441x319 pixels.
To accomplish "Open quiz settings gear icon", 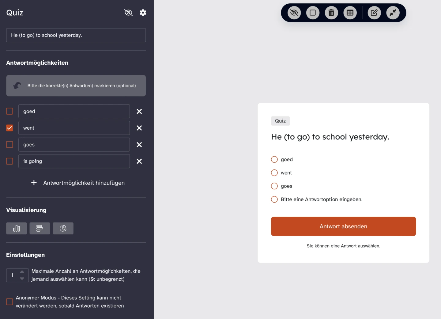I will pos(143,13).
